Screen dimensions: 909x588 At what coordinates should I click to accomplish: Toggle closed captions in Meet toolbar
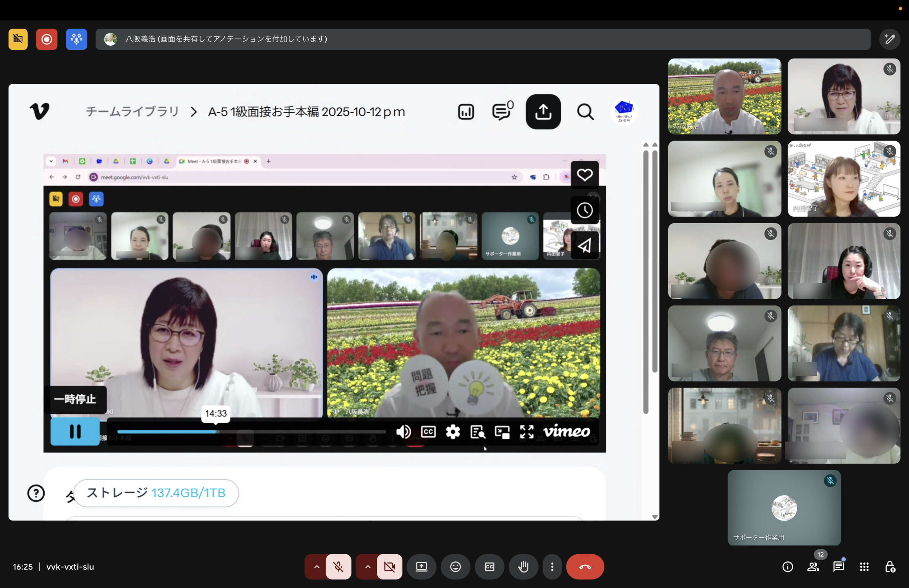pyautogui.click(x=489, y=567)
